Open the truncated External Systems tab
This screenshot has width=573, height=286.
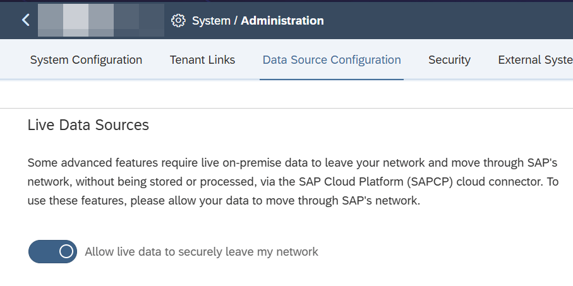point(534,60)
